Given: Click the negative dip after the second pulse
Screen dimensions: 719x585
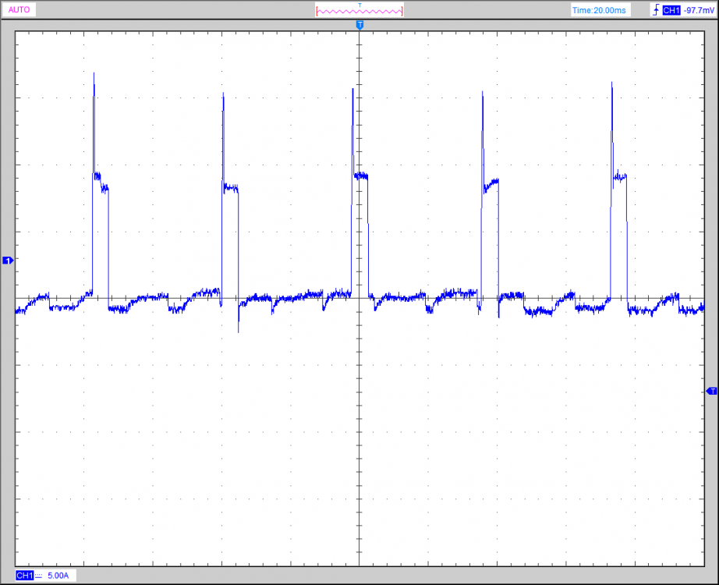Looking at the screenshot, I should pos(238,331).
